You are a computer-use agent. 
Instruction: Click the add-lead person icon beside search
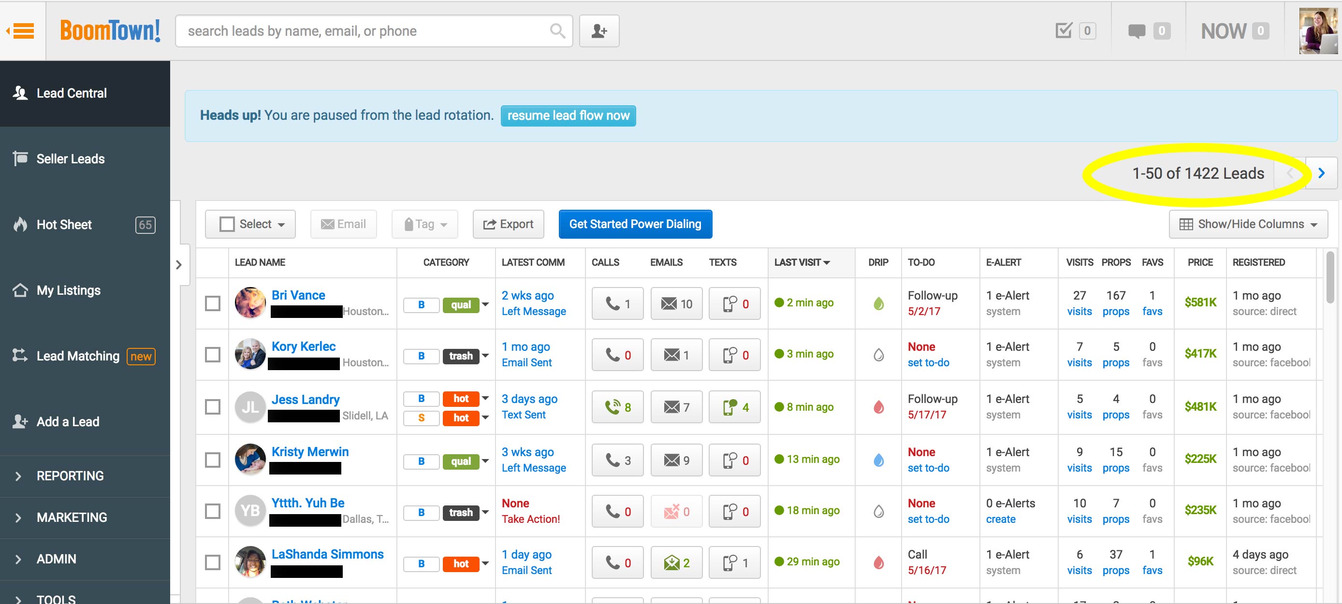click(x=599, y=31)
